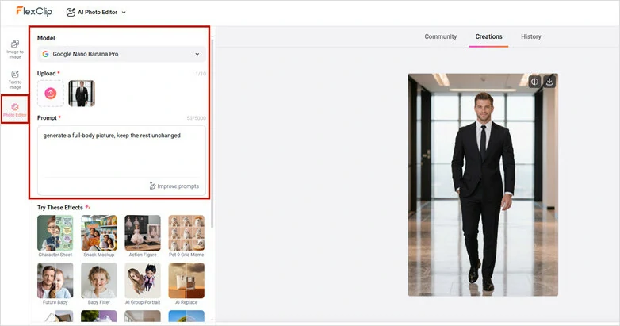Choose the AI Group Portrait effect

(x=143, y=284)
